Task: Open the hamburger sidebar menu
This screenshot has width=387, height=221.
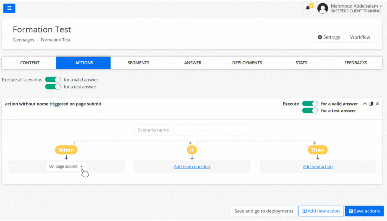Action: [9, 8]
